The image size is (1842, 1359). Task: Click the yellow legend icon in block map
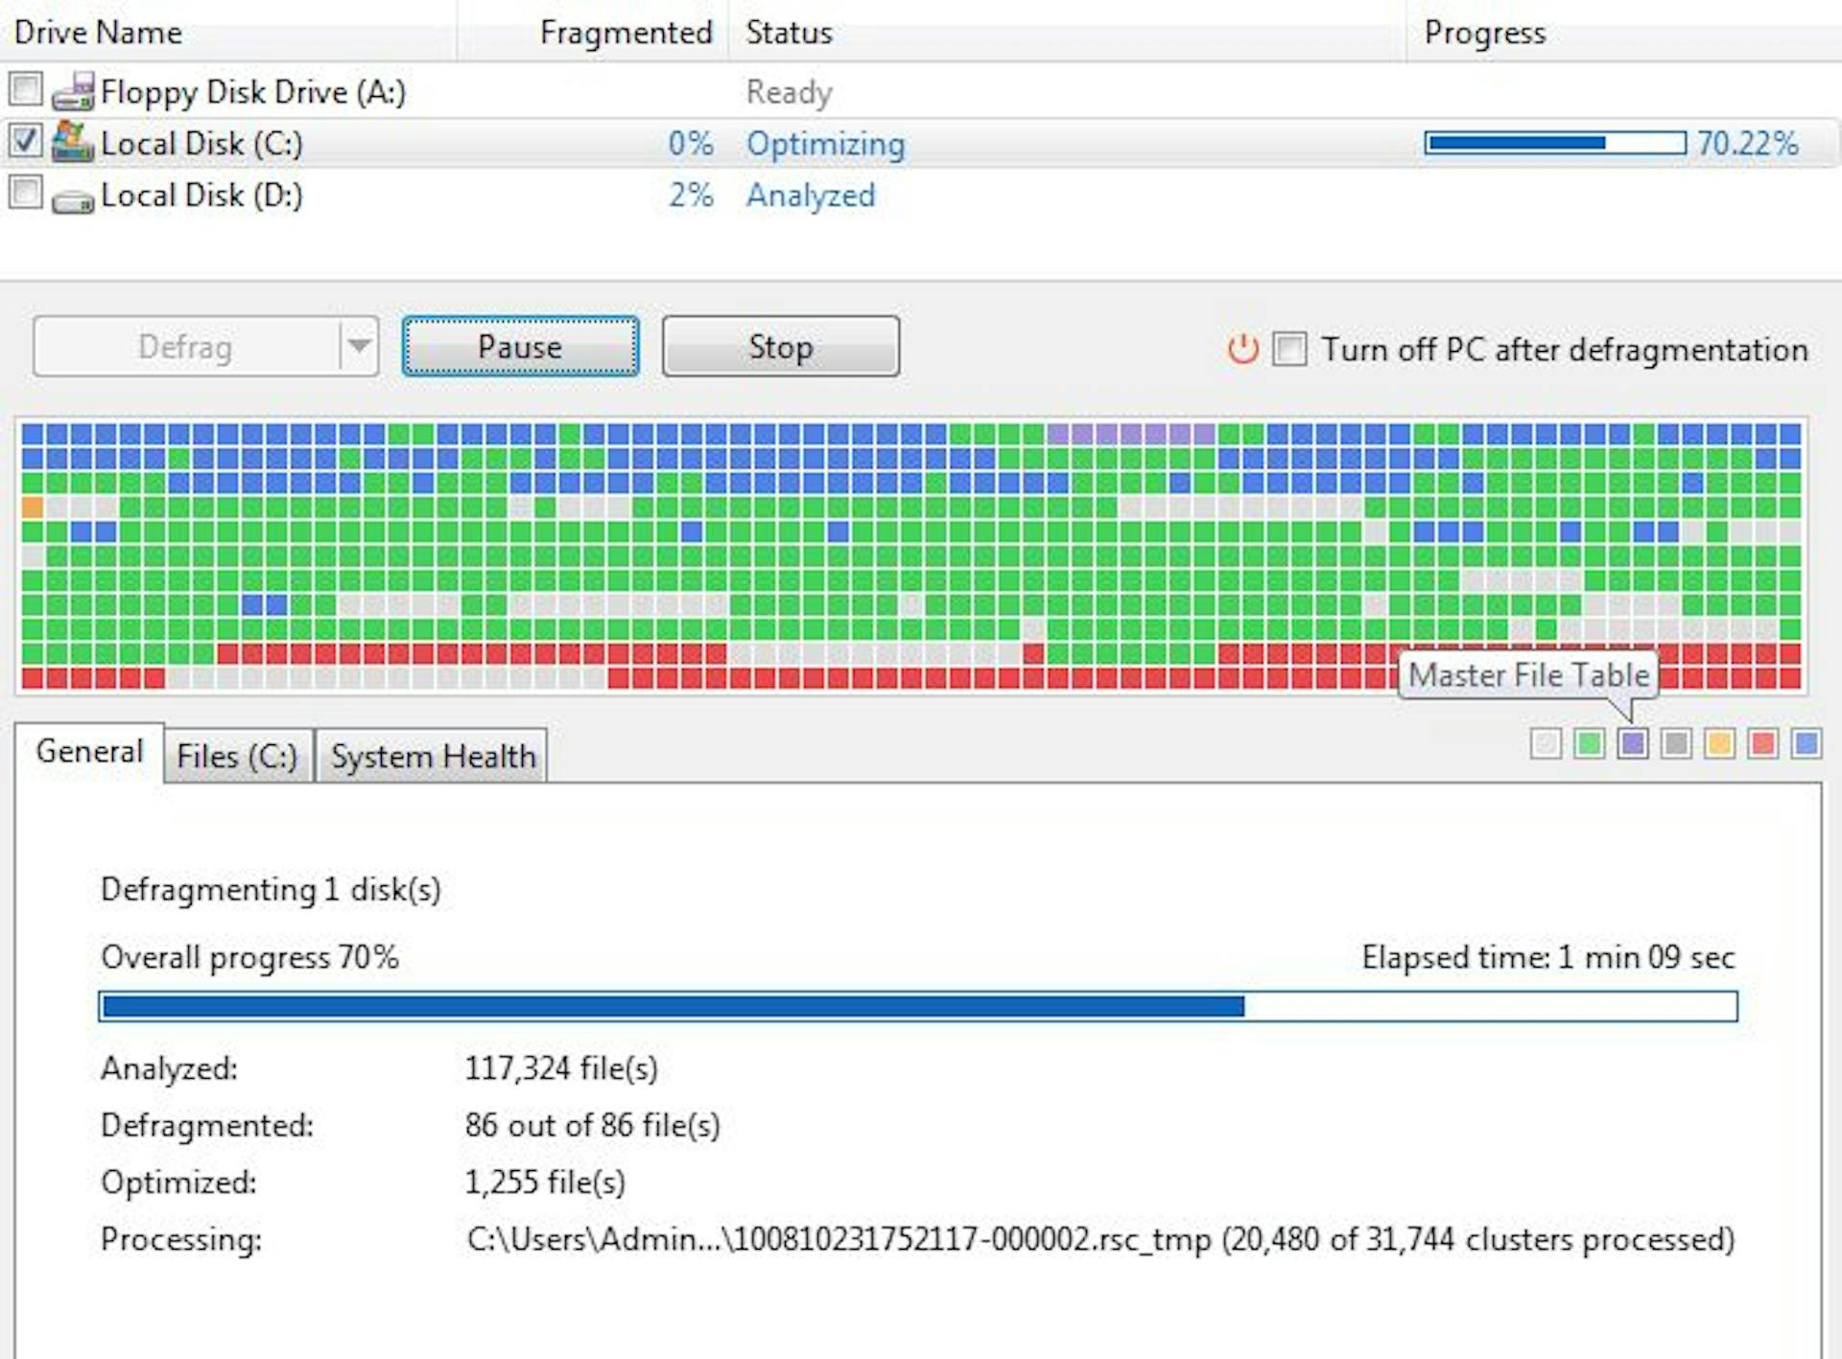point(1720,744)
